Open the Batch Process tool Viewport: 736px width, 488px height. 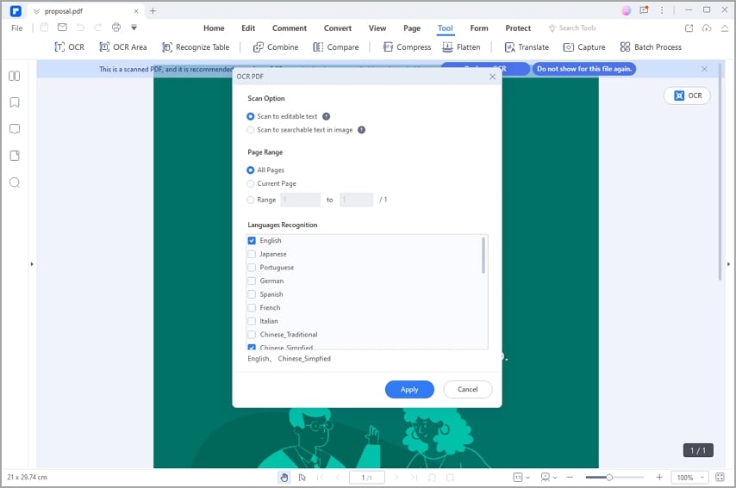tap(651, 46)
